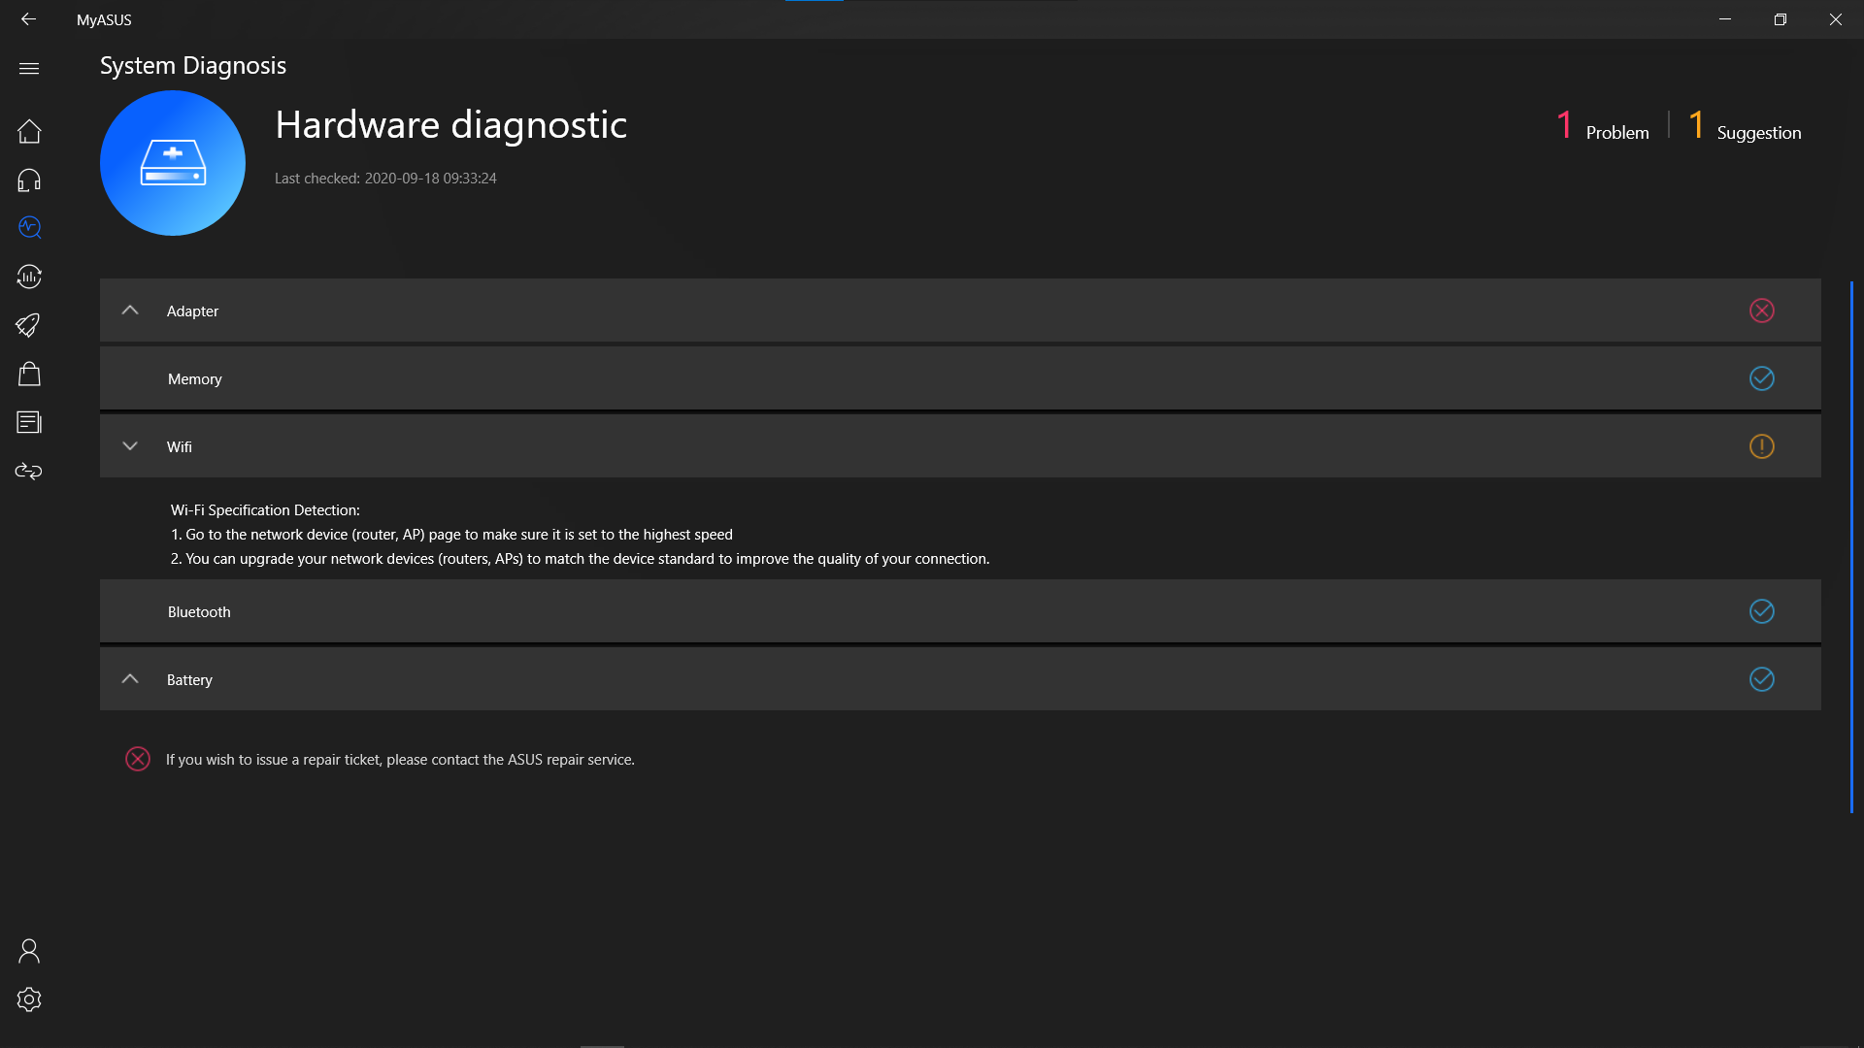
Task: Click the Last checked timestamp text
Action: (x=385, y=179)
